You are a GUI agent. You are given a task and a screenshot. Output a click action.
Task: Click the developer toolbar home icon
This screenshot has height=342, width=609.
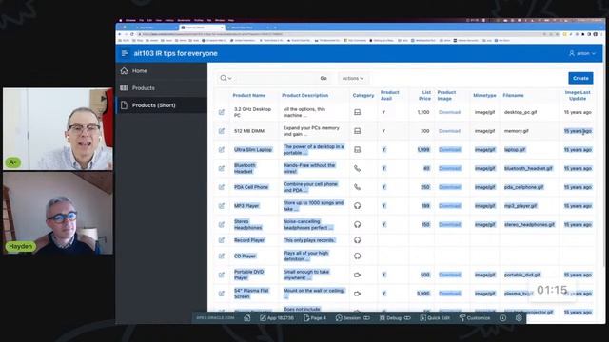pyautogui.click(x=247, y=318)
